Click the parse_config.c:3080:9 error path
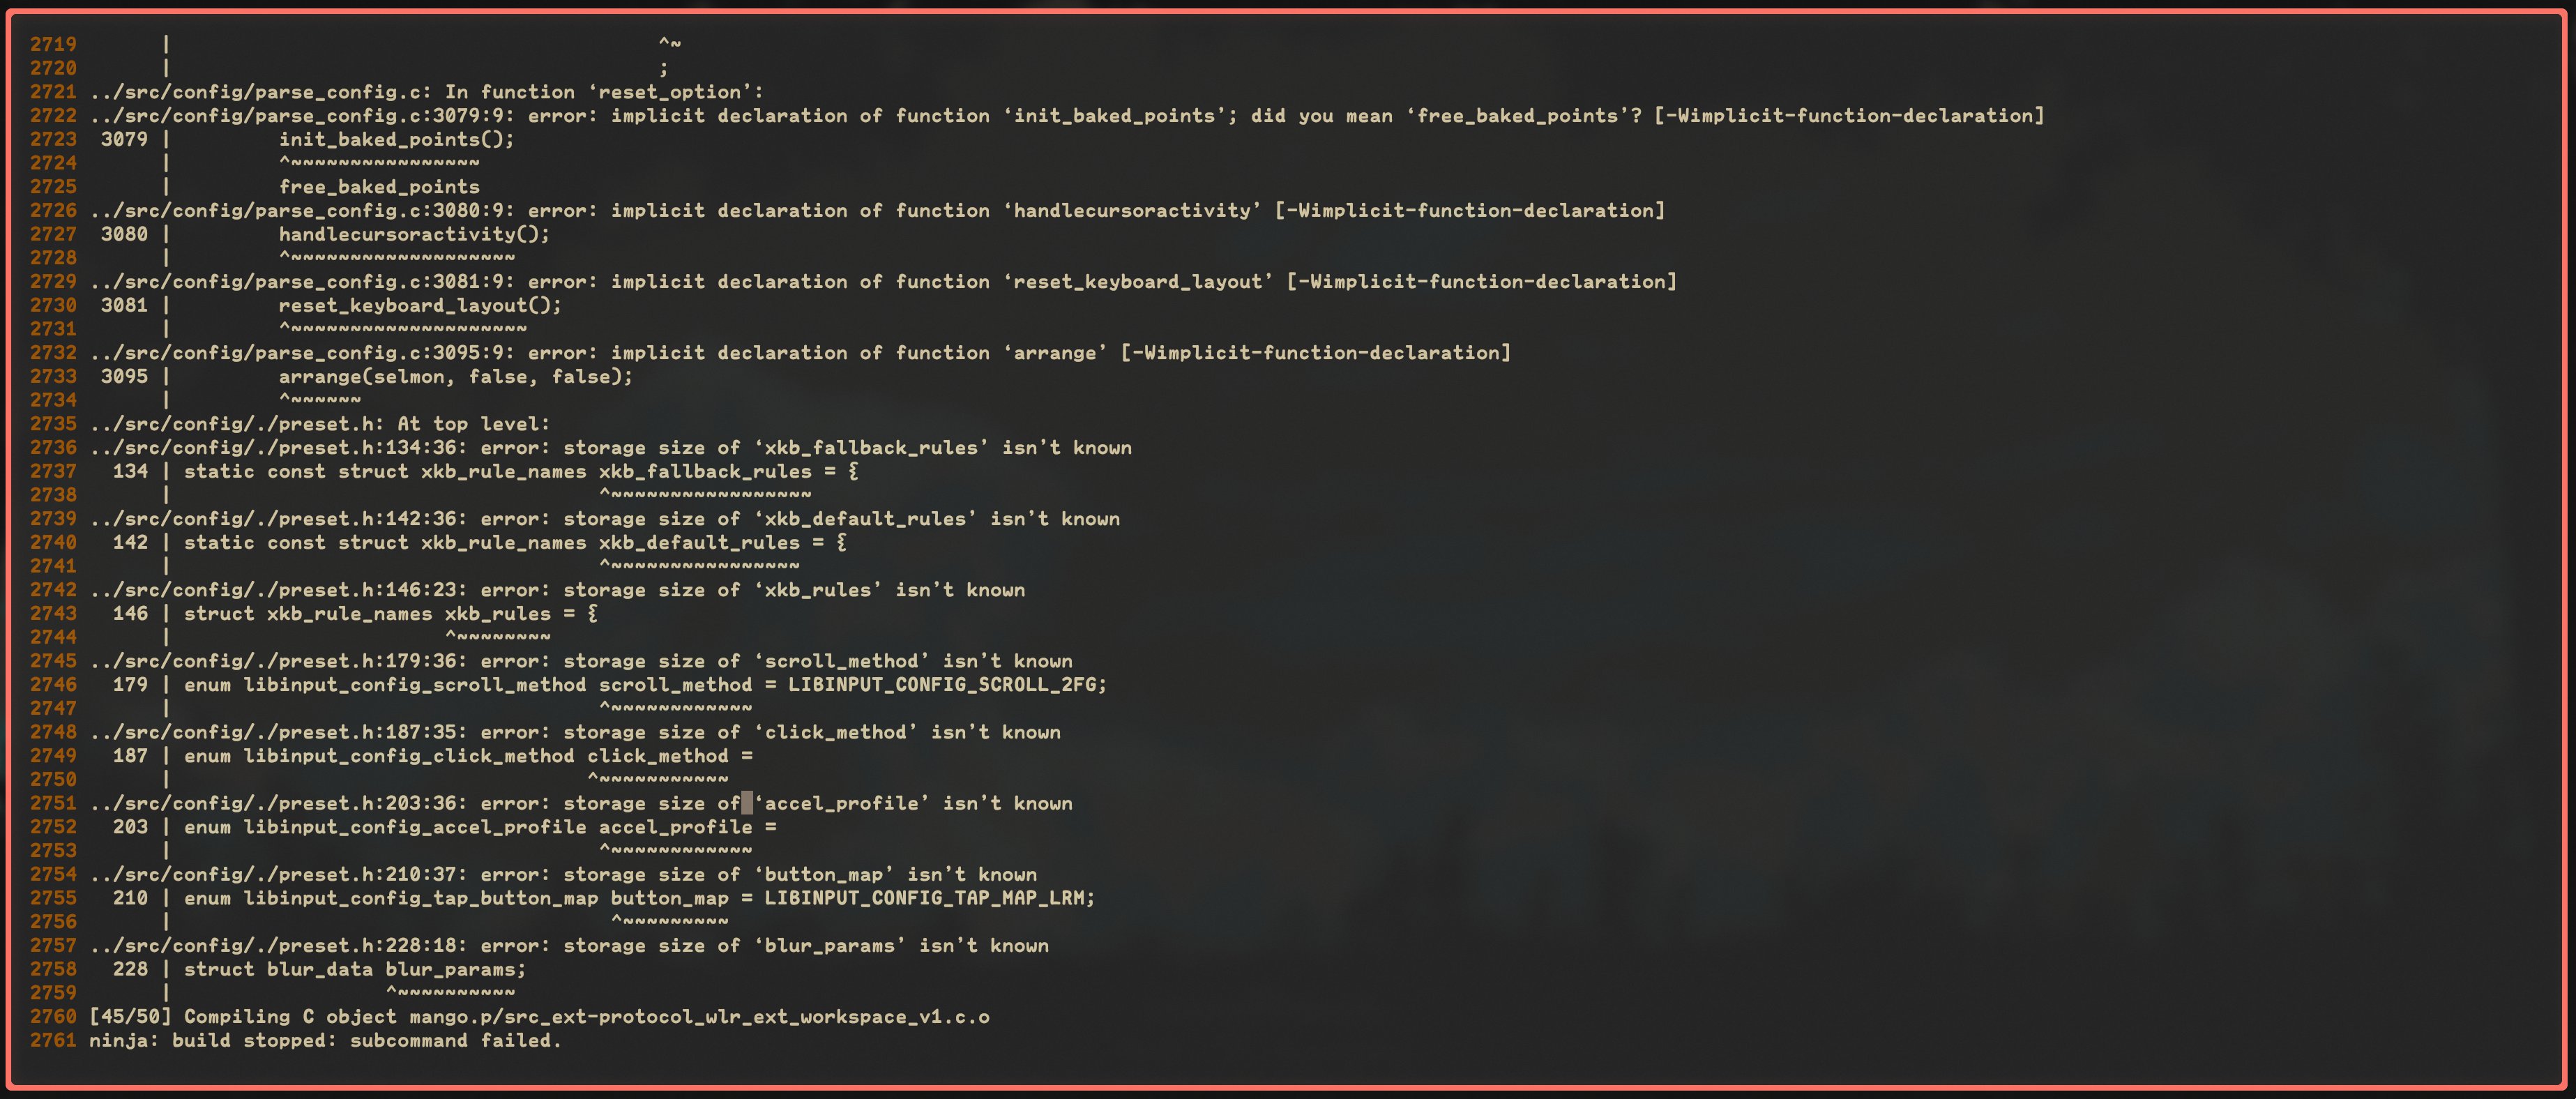 pos(301,211)
